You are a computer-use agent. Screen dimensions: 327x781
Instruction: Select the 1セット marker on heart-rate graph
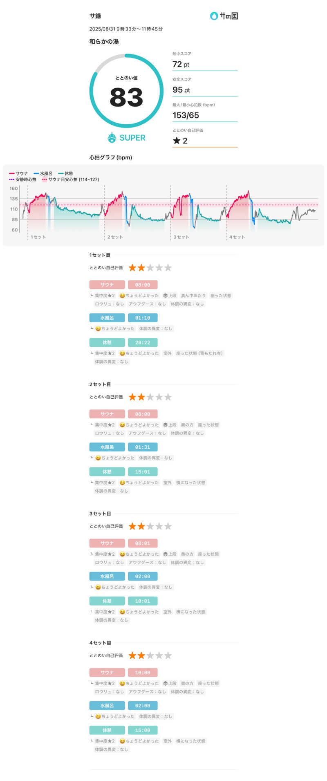point(38,237)
